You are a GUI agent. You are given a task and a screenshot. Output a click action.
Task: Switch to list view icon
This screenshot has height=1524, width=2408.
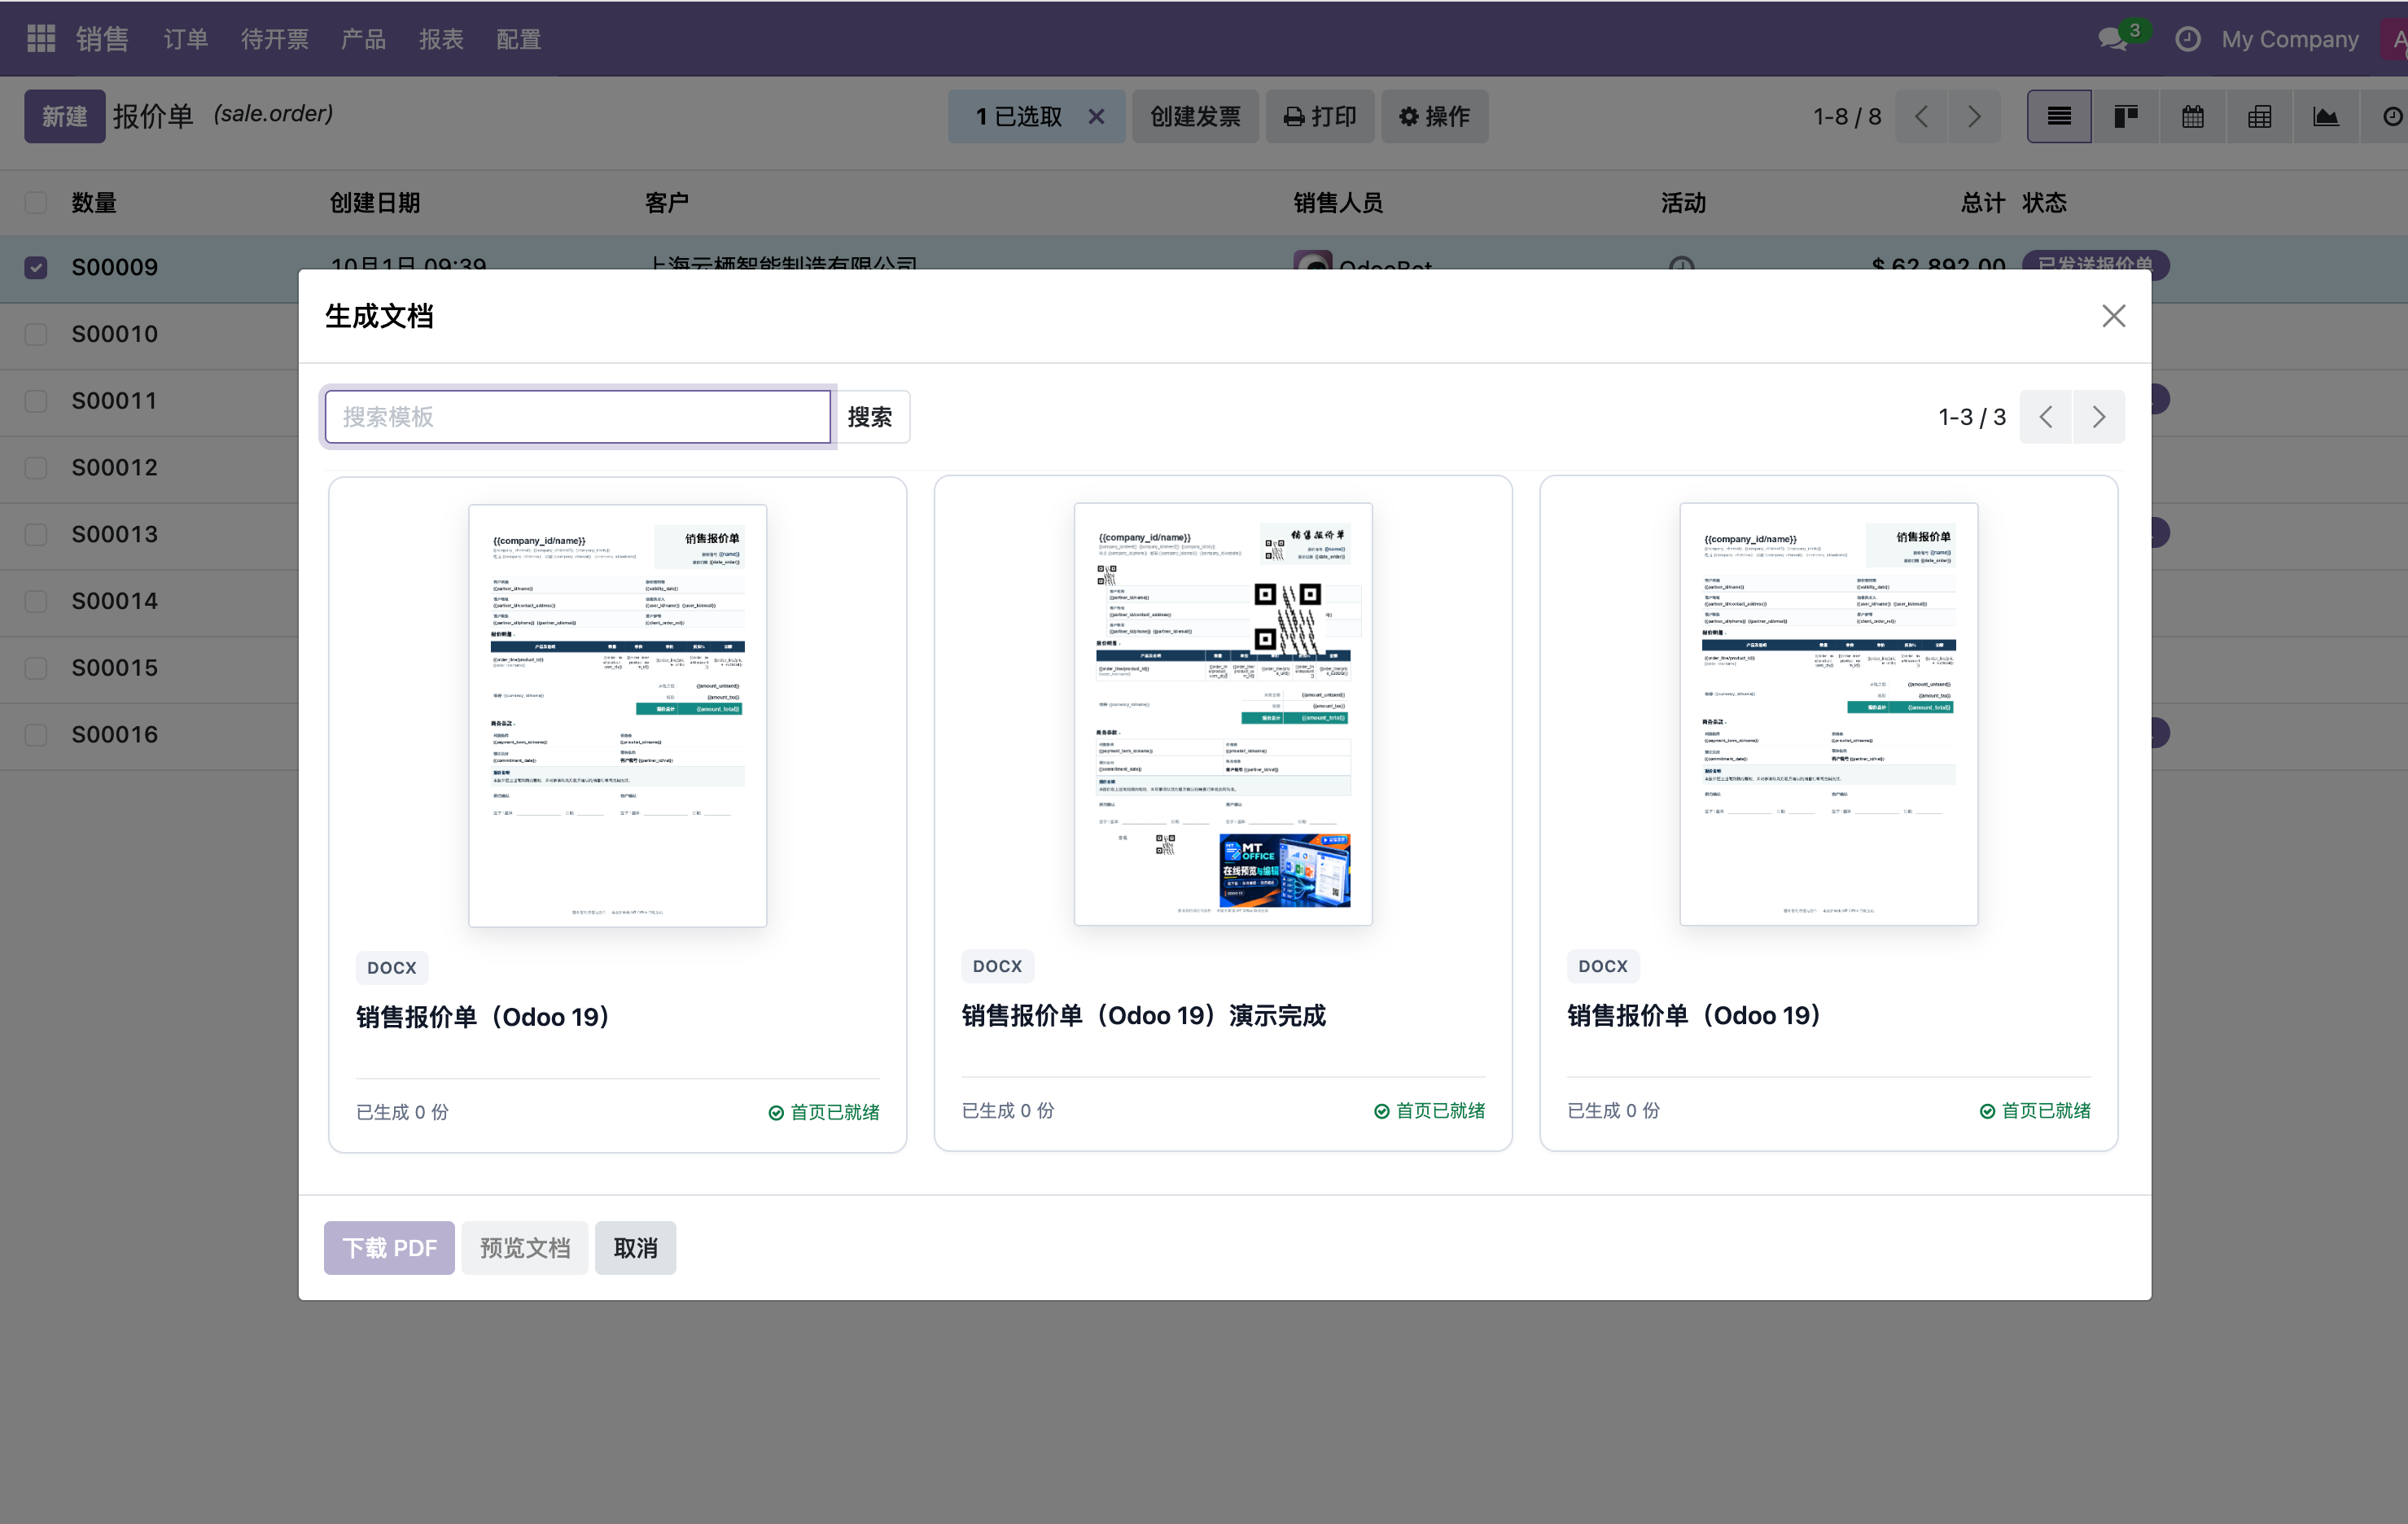(2058, 117)
